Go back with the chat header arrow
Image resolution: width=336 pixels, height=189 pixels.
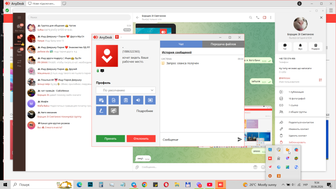coord(137,17)
